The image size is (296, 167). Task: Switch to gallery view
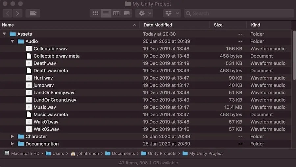point(127,13)
